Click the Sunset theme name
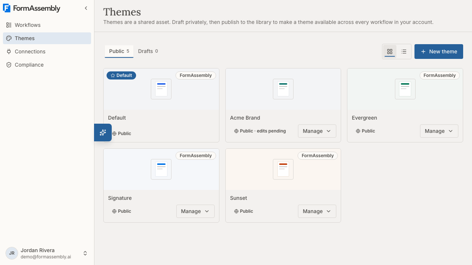 click(239, 198)
